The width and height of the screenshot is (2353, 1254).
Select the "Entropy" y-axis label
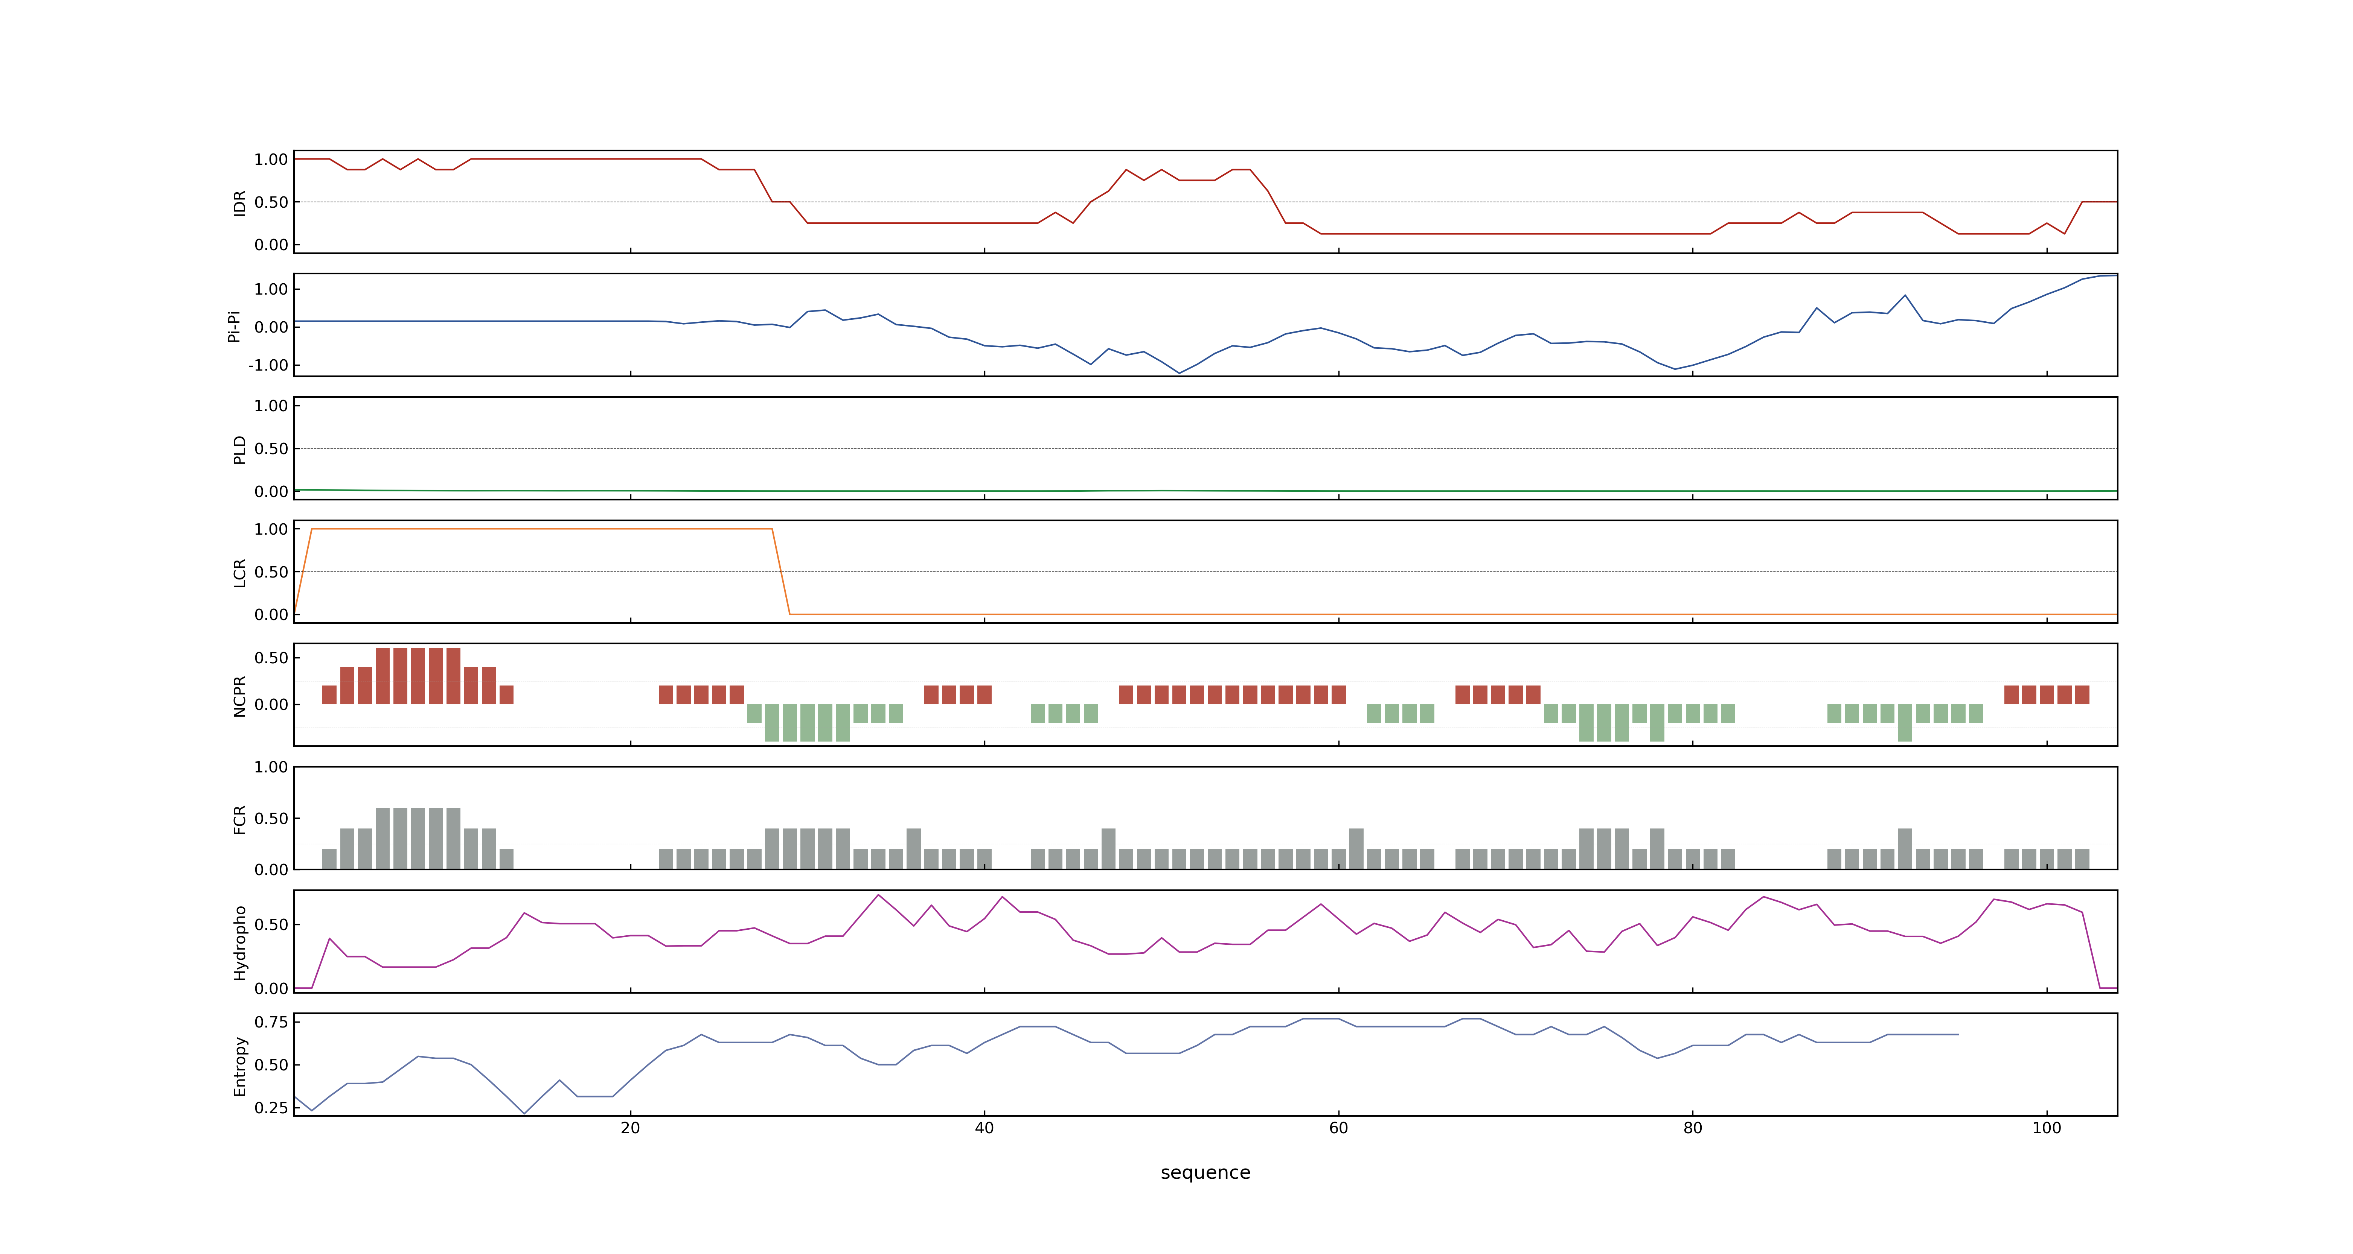click(x=239, y=1065)
